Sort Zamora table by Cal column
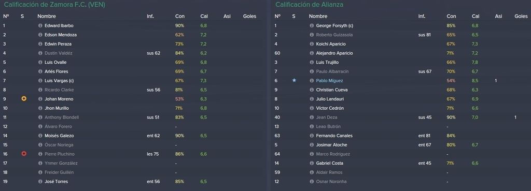The image size is (531, 191). [x=203, y=16]
